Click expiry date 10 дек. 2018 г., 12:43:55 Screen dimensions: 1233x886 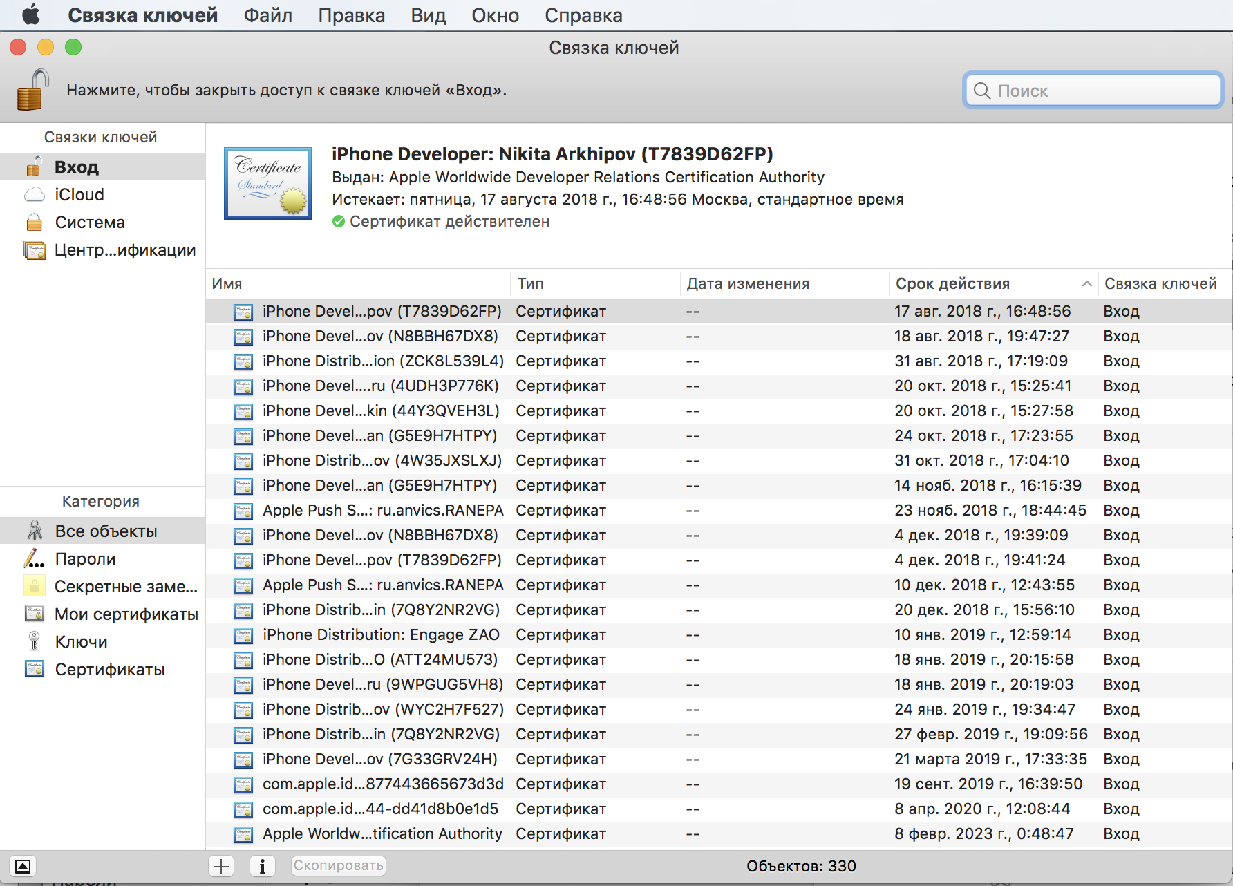coord(984,585)
